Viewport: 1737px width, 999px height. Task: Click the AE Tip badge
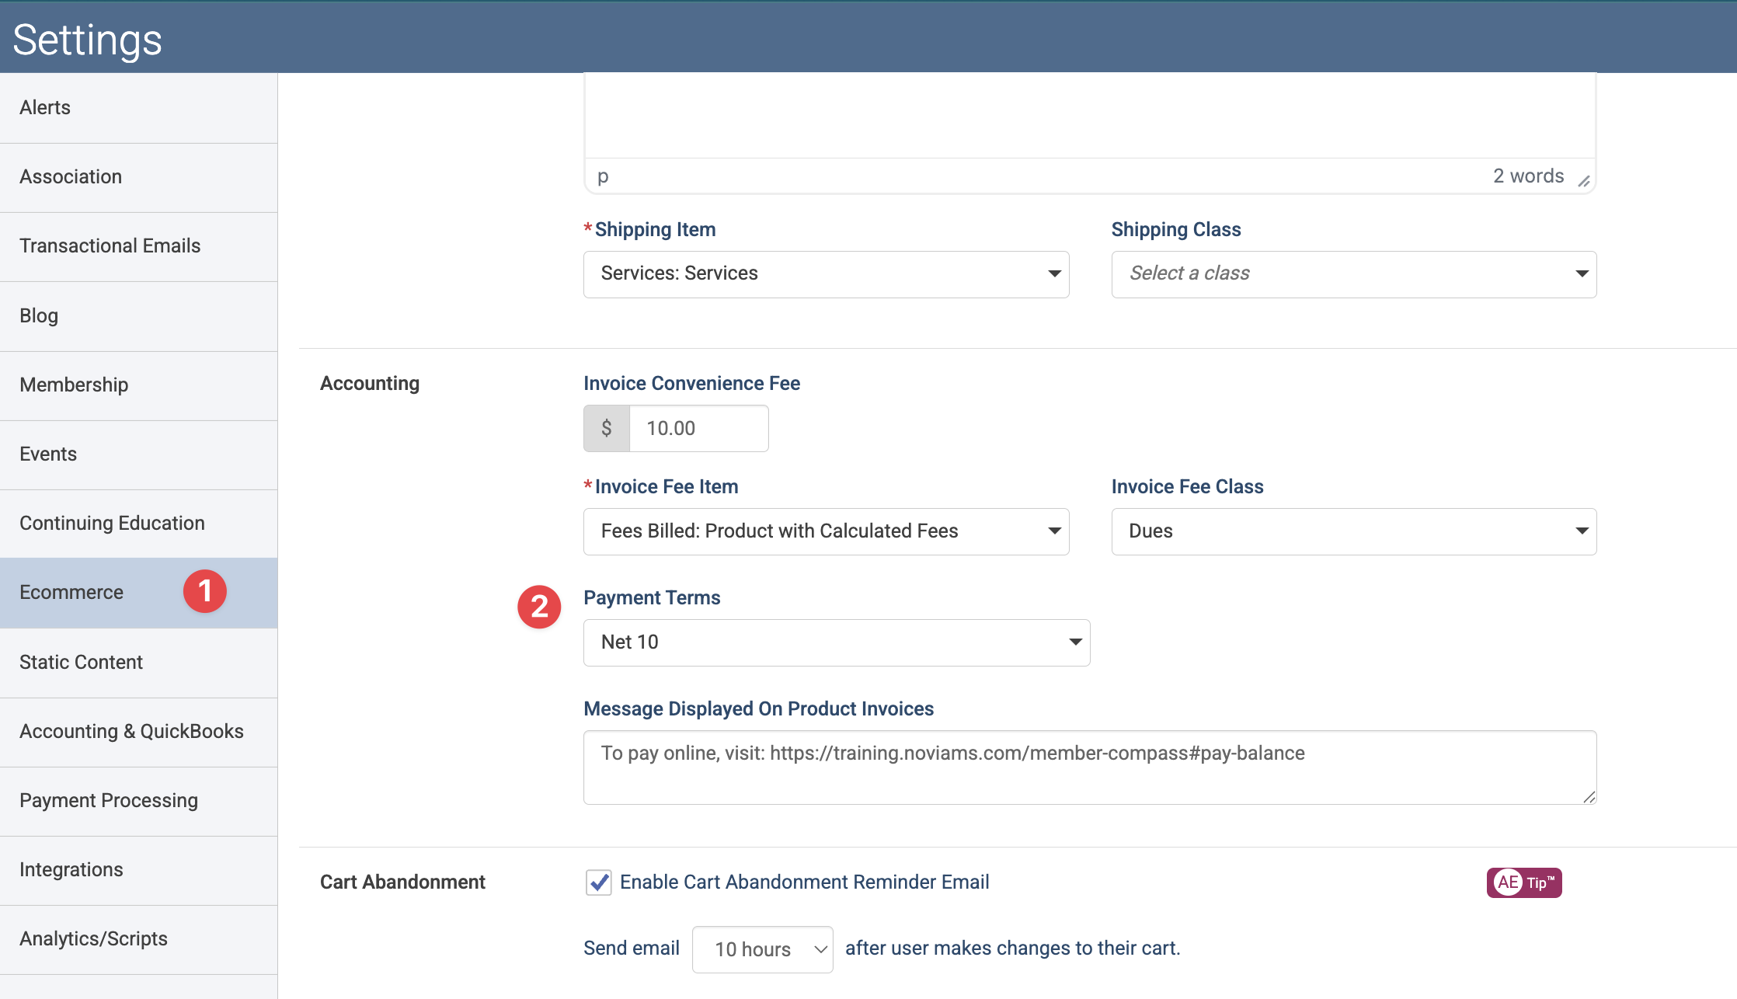click(x=1523, y=882)
